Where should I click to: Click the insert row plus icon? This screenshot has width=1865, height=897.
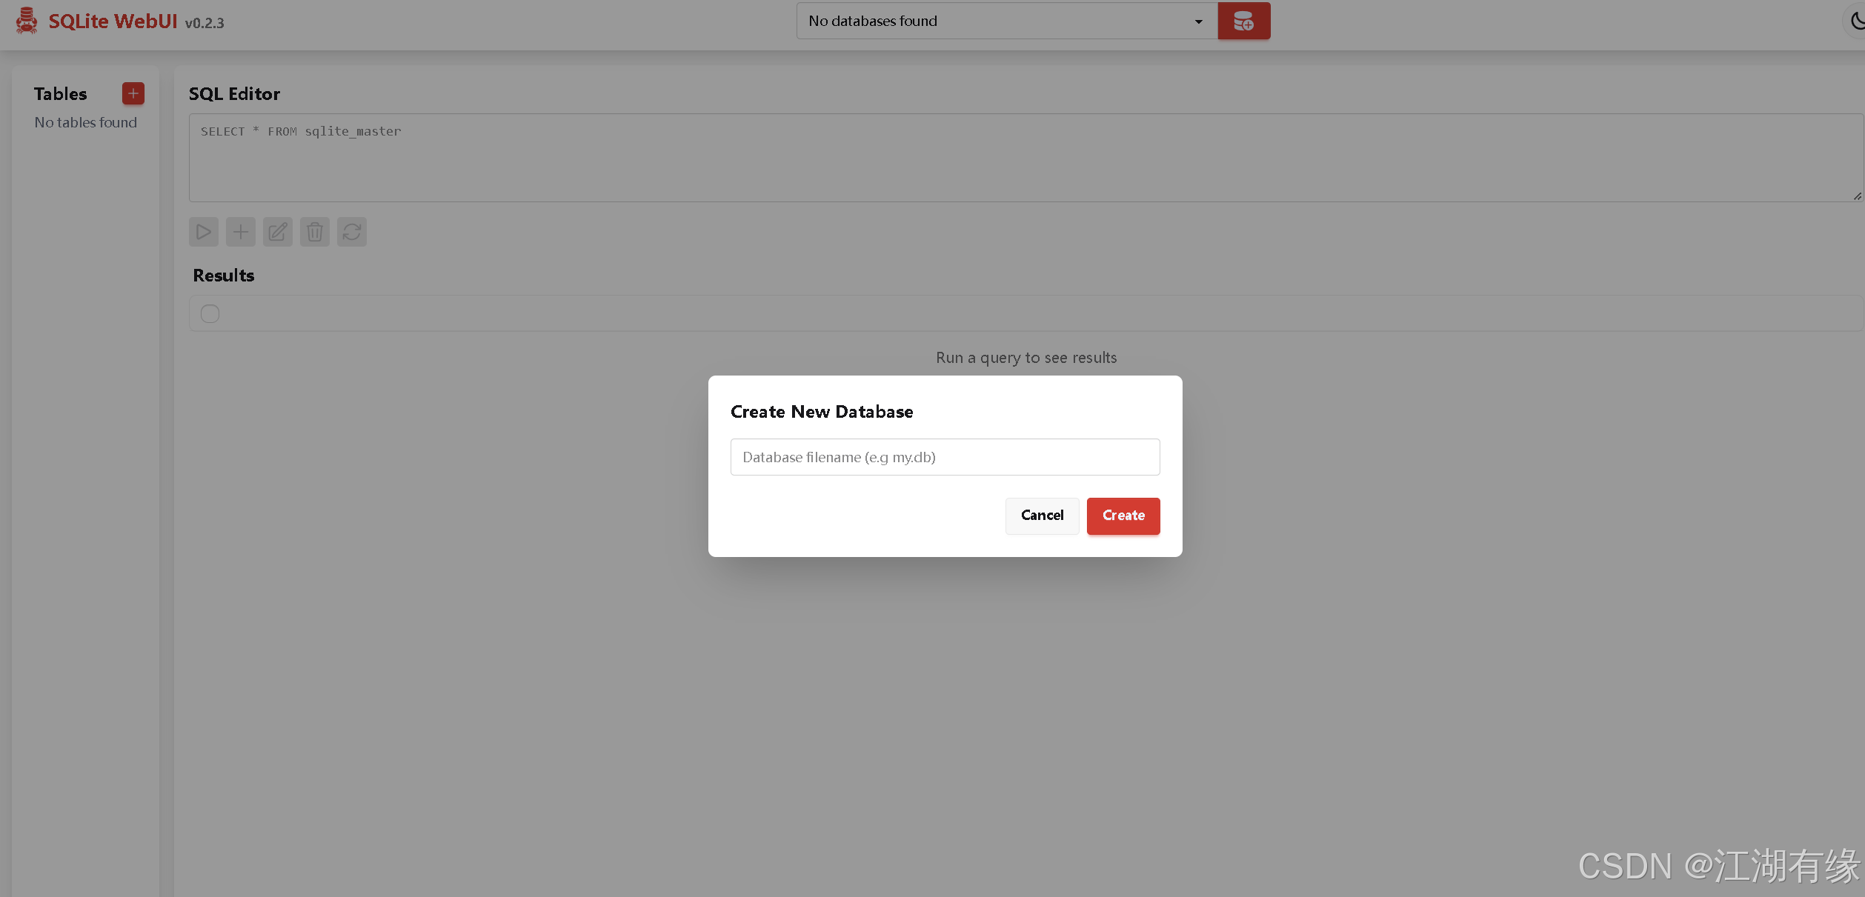241,232
